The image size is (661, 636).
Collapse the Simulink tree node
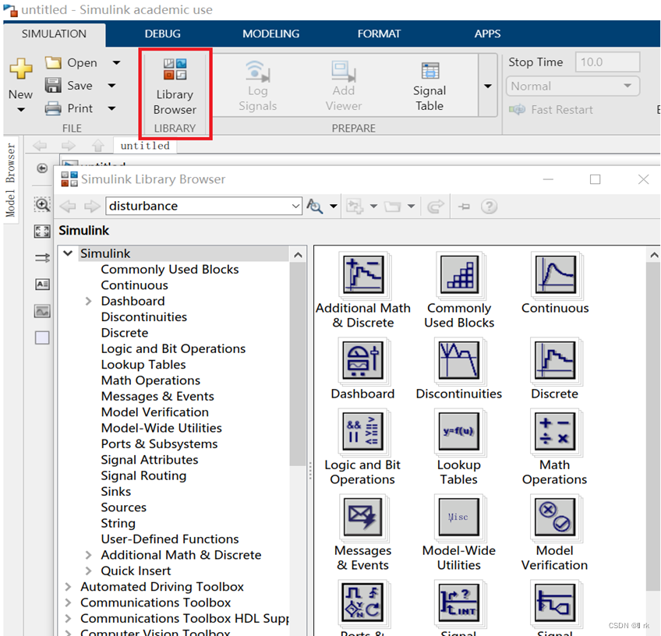[68, 253]
